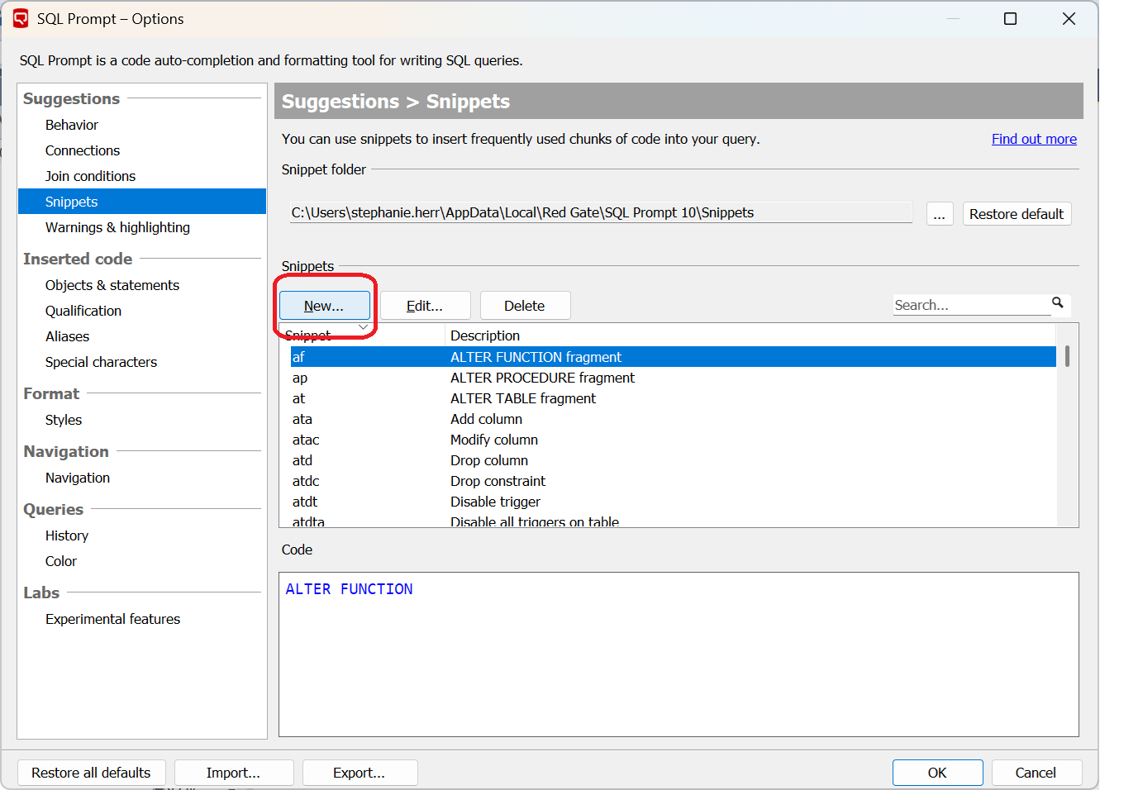The image size is (1138, 790).
Task: Click the search magnifier icon
Action: click(x=1057, y=303)
